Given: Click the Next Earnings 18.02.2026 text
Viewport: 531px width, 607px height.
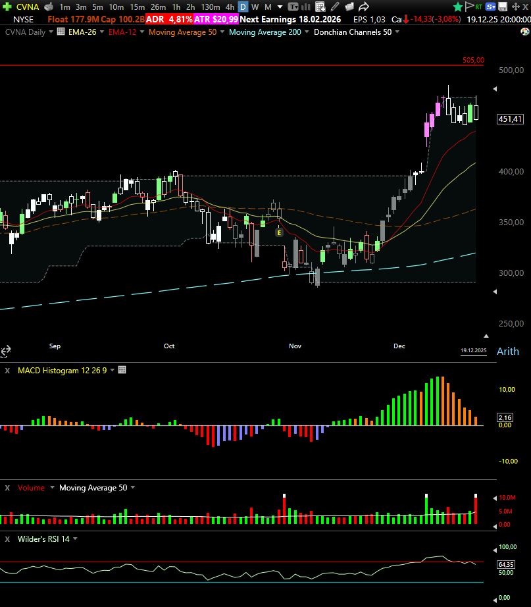Looking at the screenshot, I should point(290,19).
